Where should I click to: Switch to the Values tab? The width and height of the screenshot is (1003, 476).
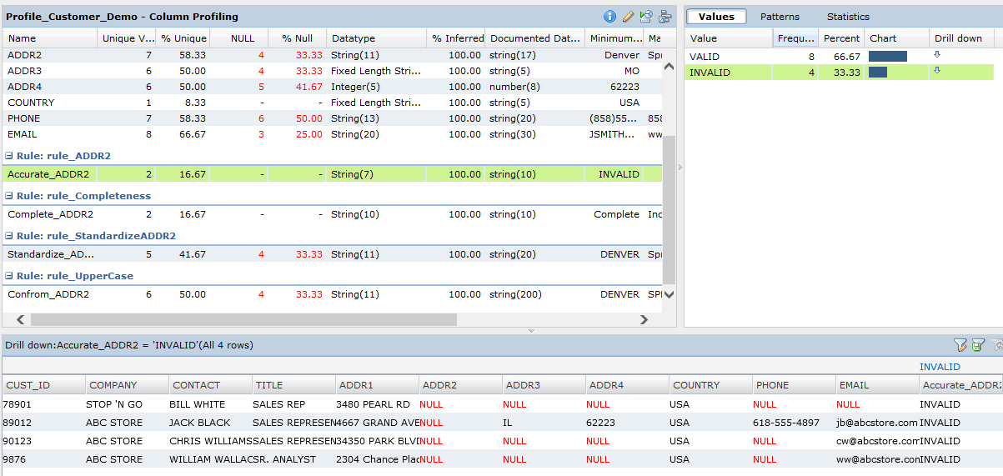pos(716,17)
